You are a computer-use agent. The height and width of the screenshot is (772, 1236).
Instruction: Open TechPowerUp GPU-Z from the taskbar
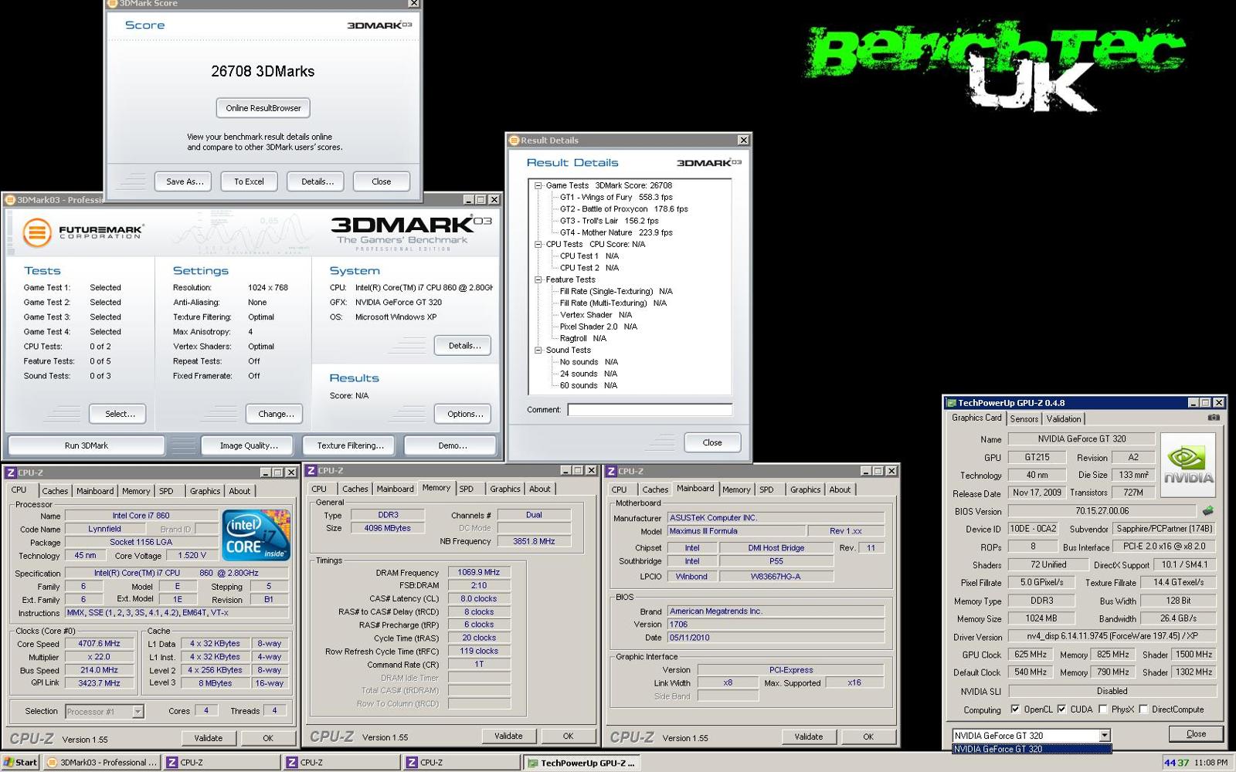[x=580, y=763]
